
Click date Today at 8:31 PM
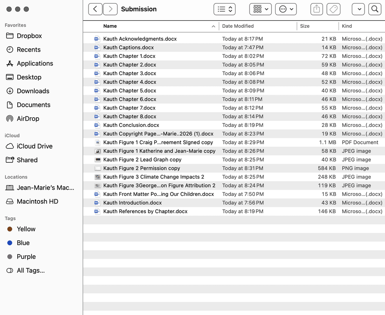tap(243, 168)
